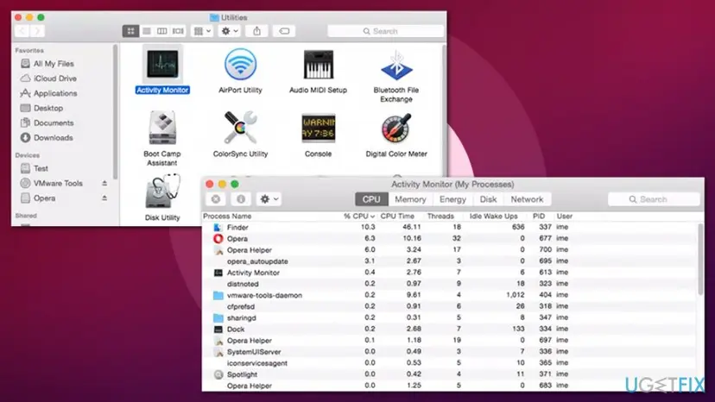The width and height of the screenshot is (715, 402).
Task: Sort by % CPU column
Action: coord(359,216)
